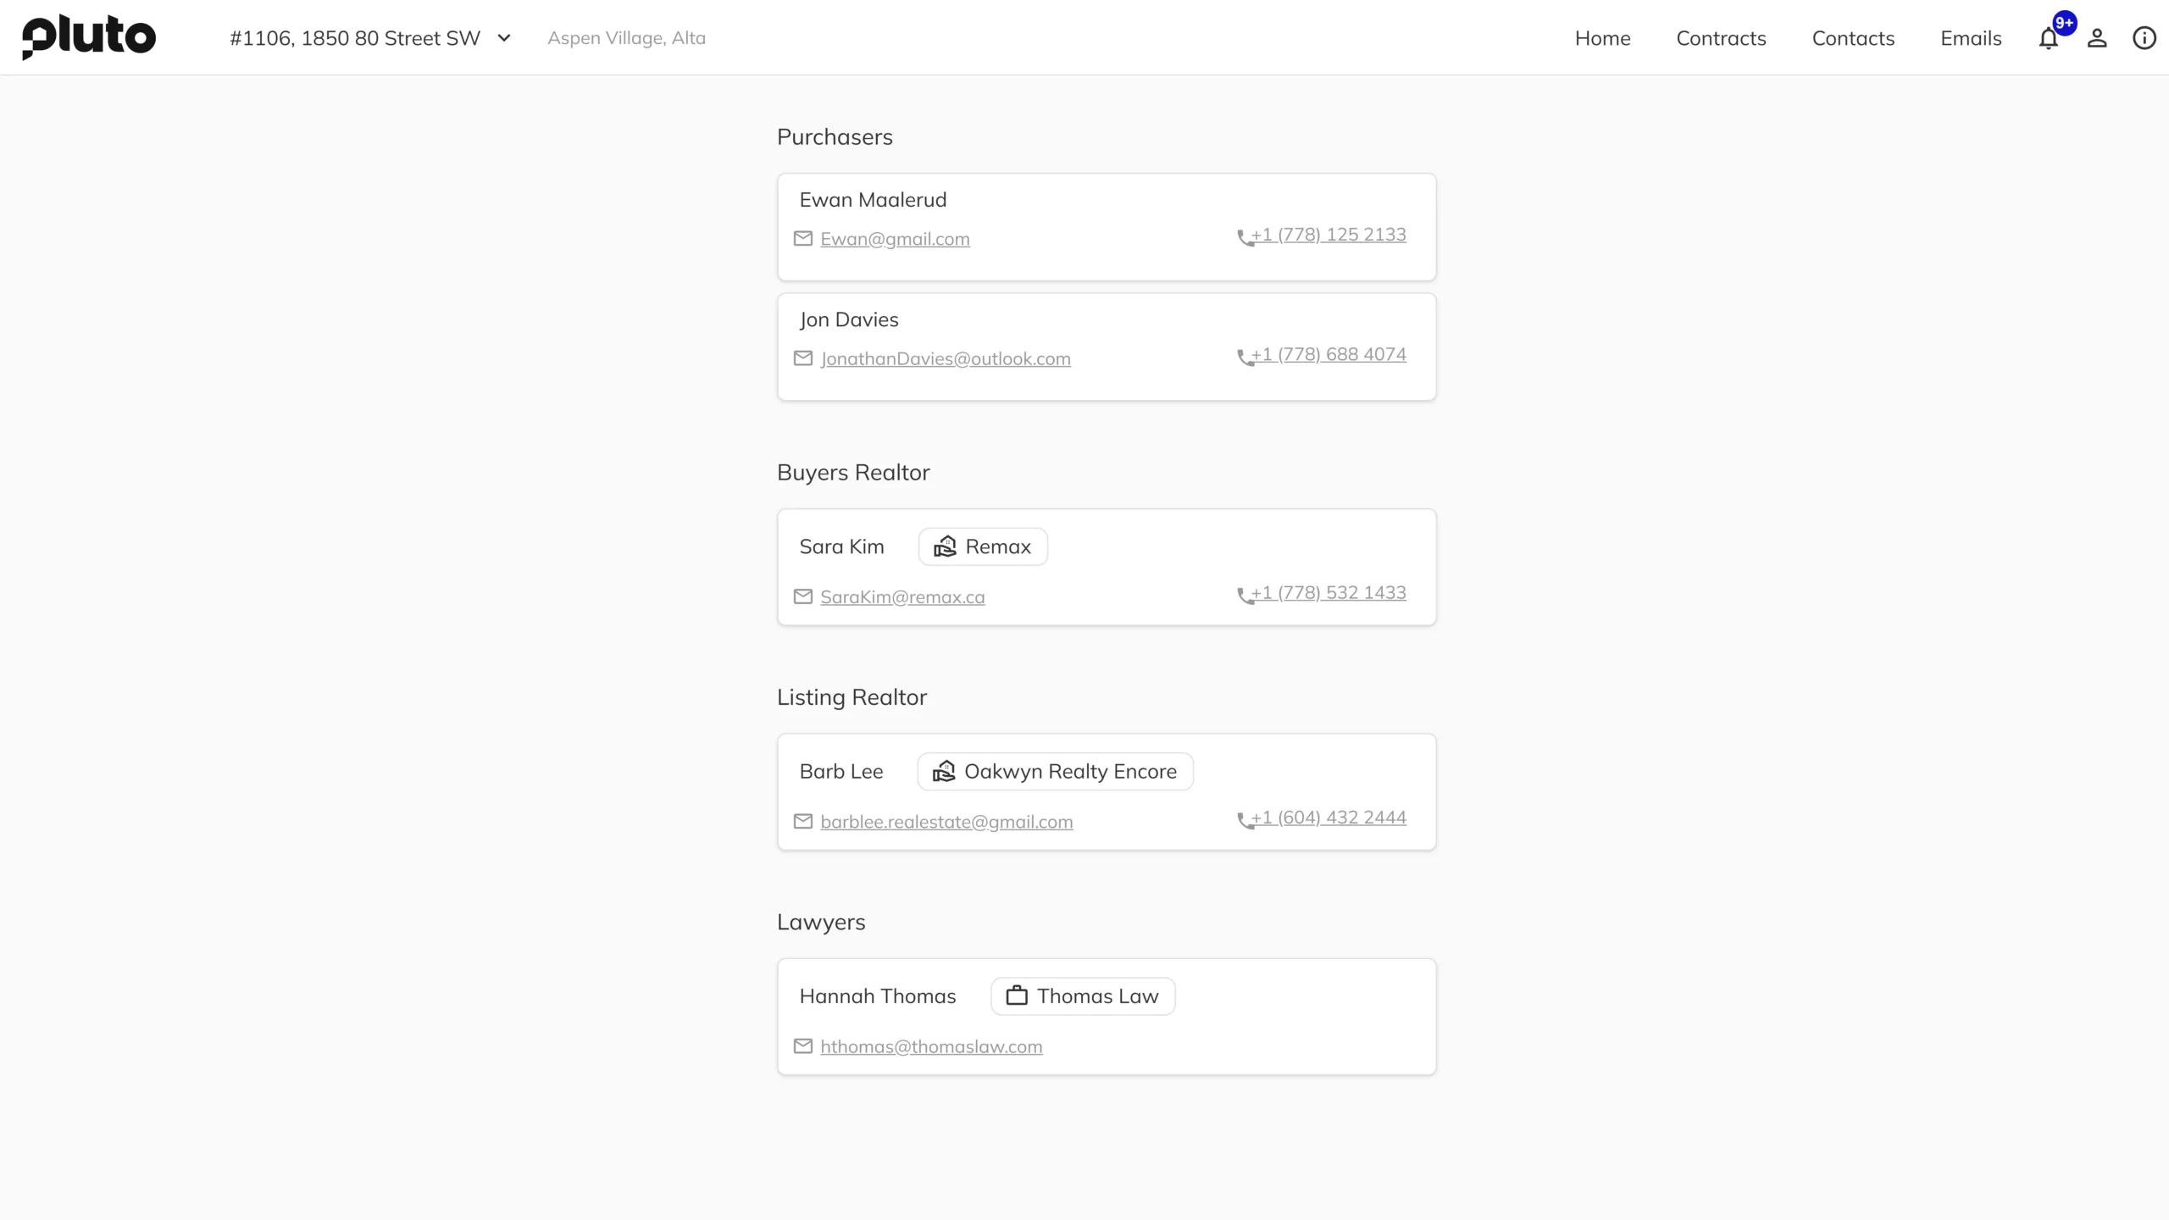This screenshot has width=2169, height=1220.
Task: Open the Contracts menu item
Action: (1721, 38)
